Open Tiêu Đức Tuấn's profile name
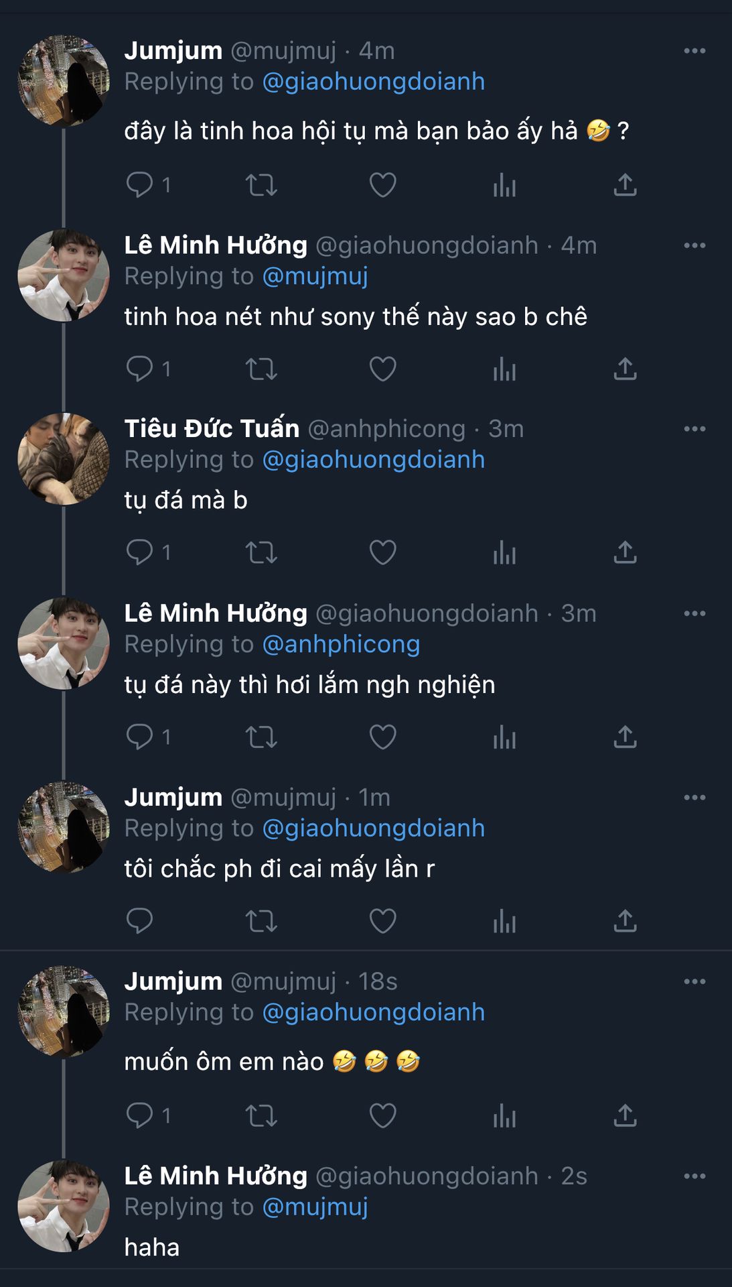Image resolution: width=732 pixels, height=1287 pixels. tap(212, 429)
